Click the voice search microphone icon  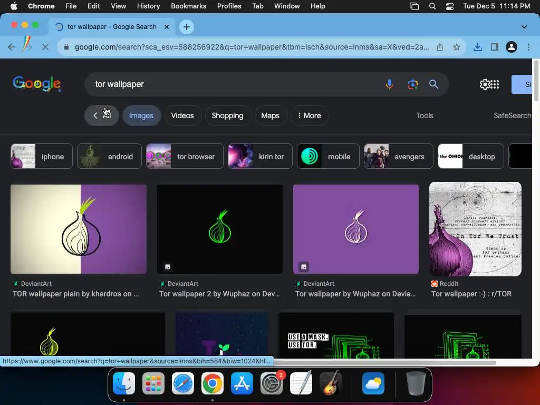[x=390, y=84]
